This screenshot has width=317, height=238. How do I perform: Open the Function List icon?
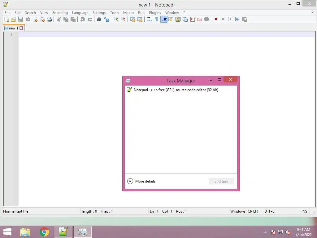pos(192,19)
